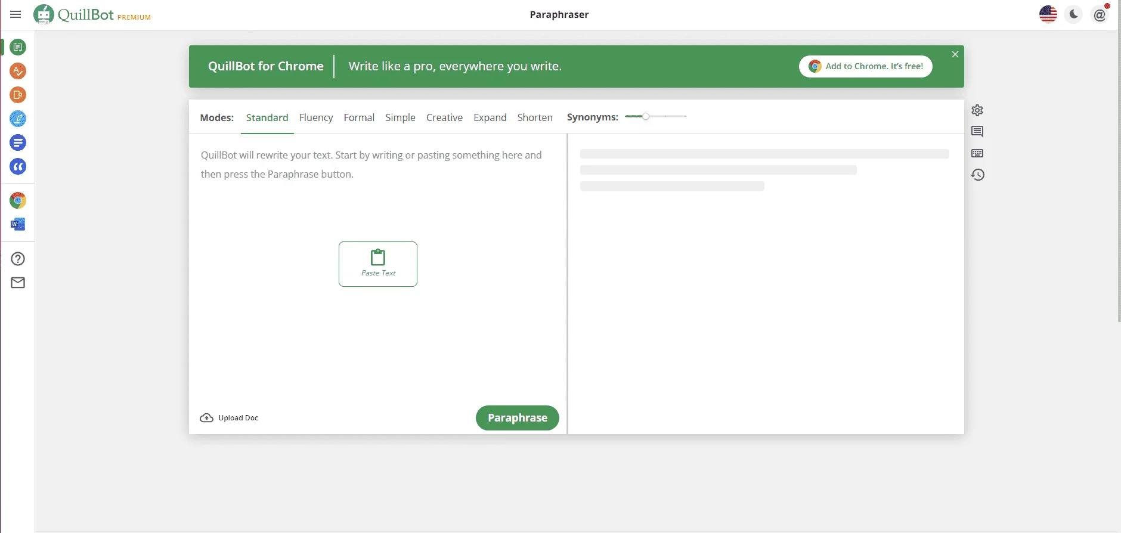Open QuillBot for Word sidebar icon
1121x533 pixels.
tap(18, 224)
